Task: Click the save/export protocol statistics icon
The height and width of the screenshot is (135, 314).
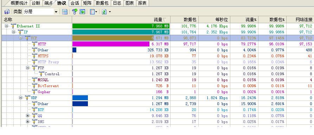Action: pyautogui.click(x=7, y=12)
